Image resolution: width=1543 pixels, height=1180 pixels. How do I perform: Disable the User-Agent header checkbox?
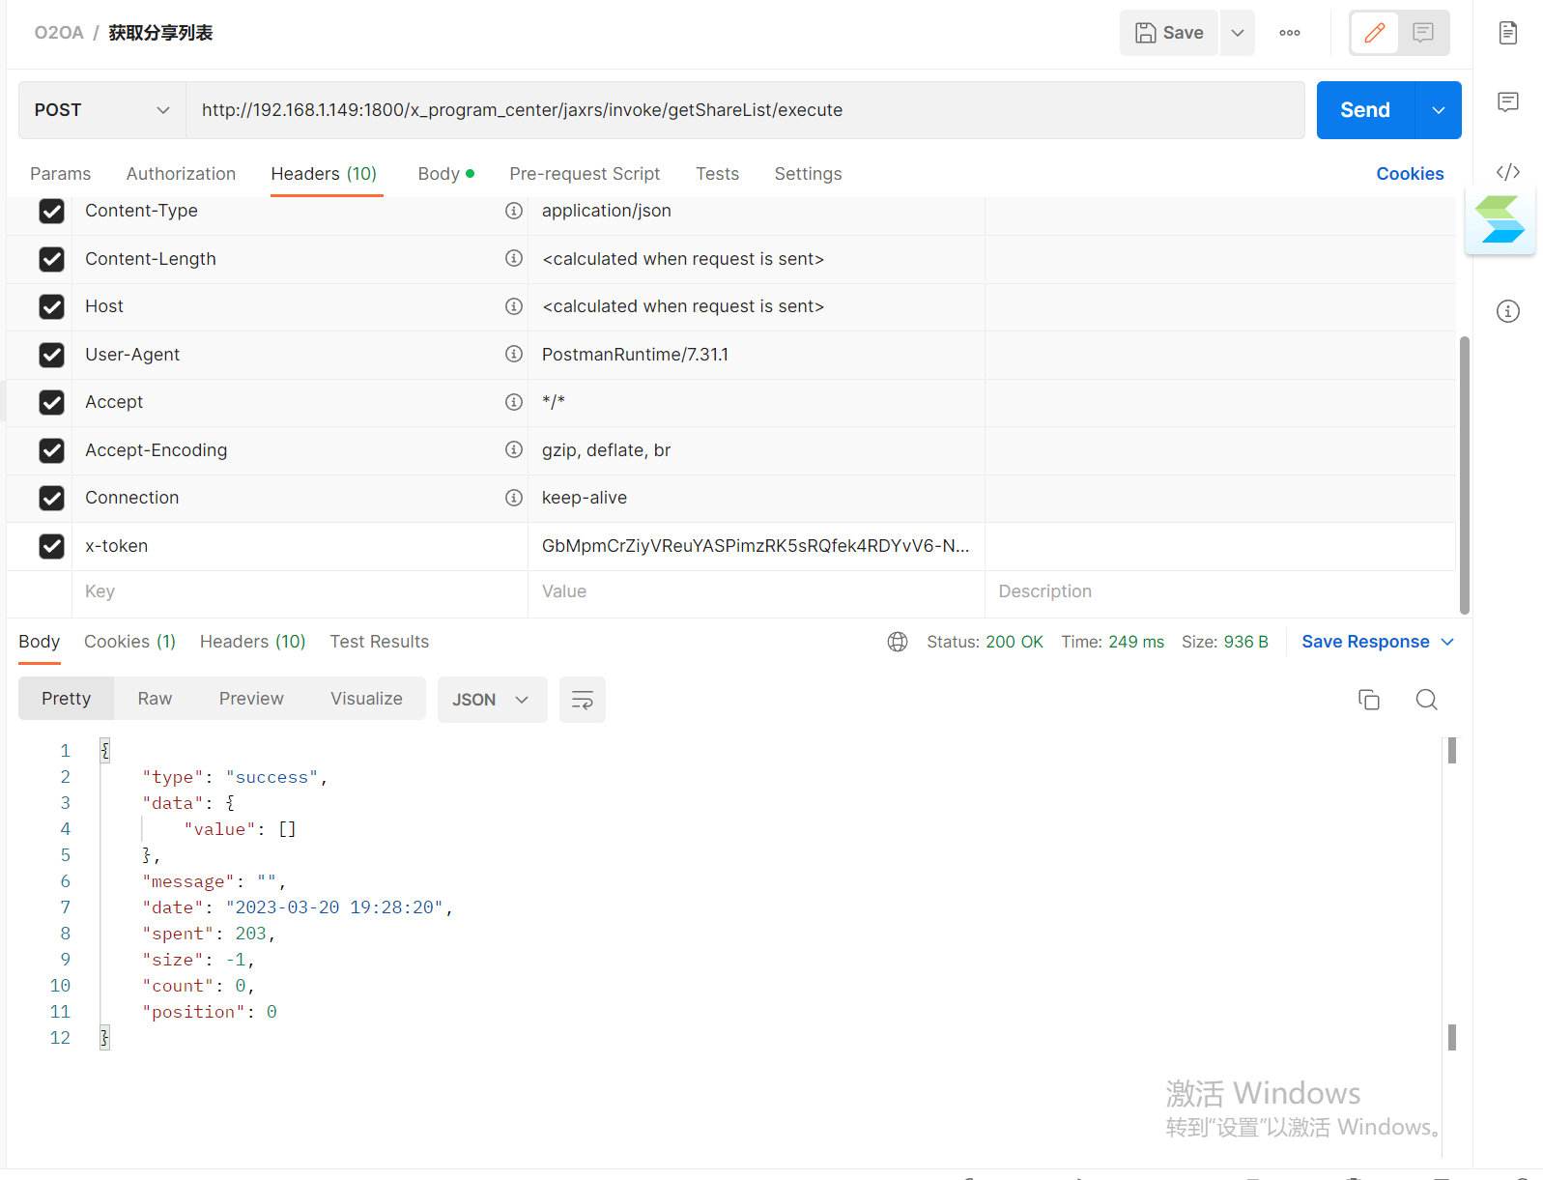click(x=51, y=355)
